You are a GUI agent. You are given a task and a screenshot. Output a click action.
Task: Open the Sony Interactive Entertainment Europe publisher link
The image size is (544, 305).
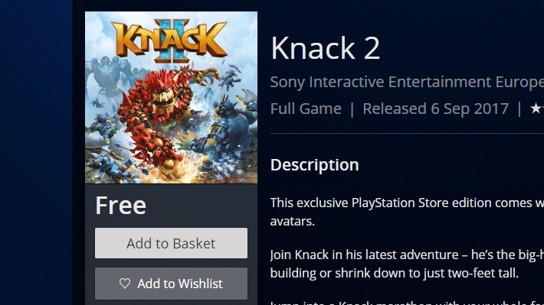click(407, 82)
